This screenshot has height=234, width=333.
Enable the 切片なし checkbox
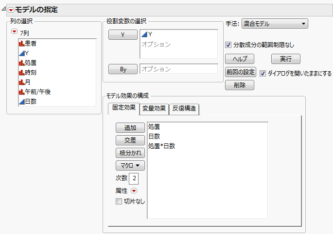[119, 201]
